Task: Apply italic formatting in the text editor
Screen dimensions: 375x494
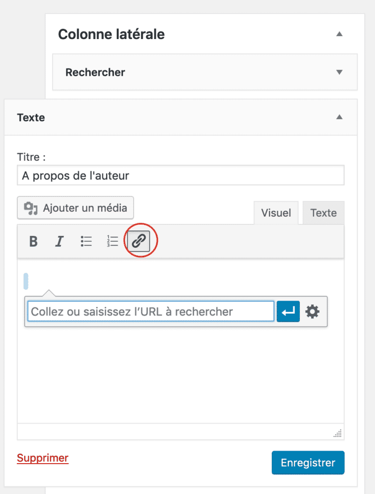Action: tap(59, 241)
